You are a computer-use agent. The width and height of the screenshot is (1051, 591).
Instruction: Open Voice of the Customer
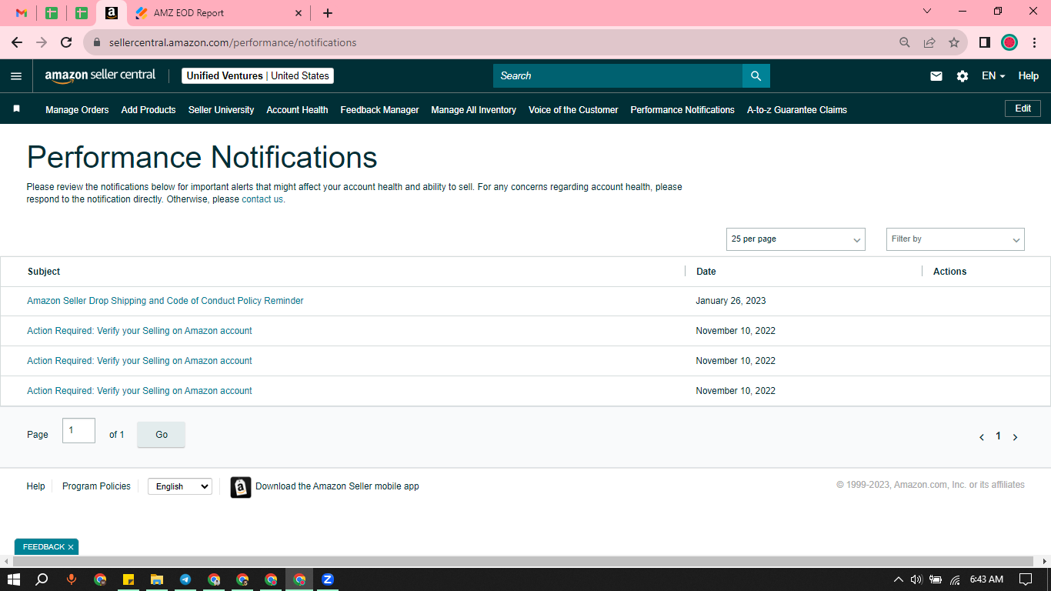click(x=573, y=110)
